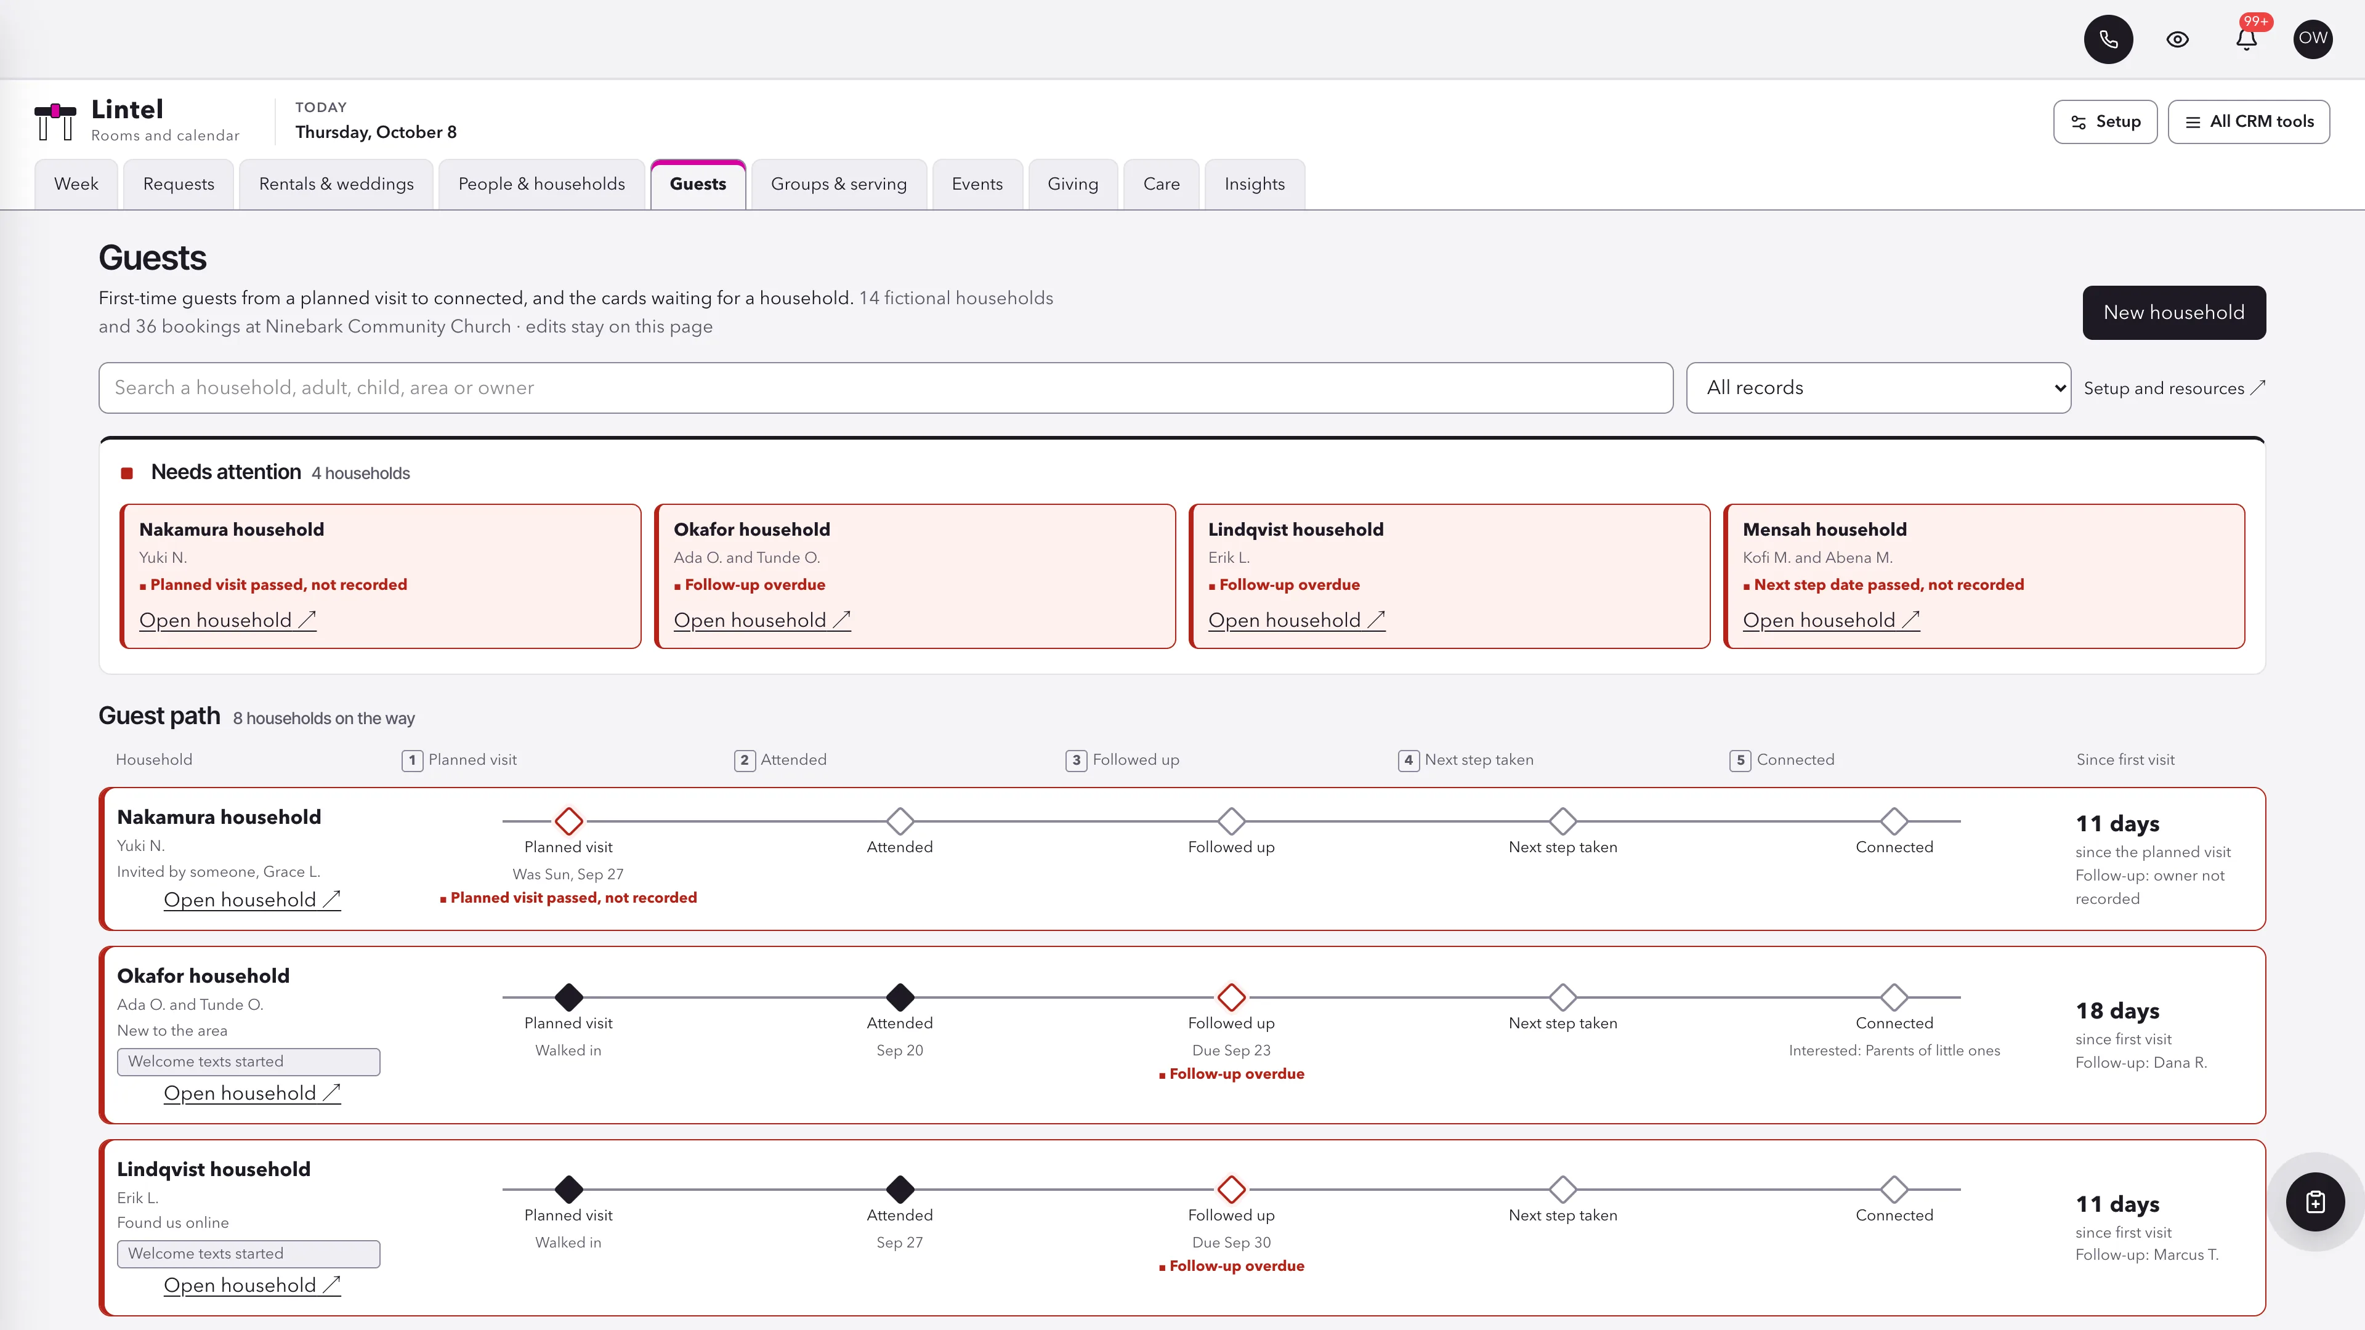
Task: Click Okafor's Connected diamond marker
Action: click(x=1894, y=997)
